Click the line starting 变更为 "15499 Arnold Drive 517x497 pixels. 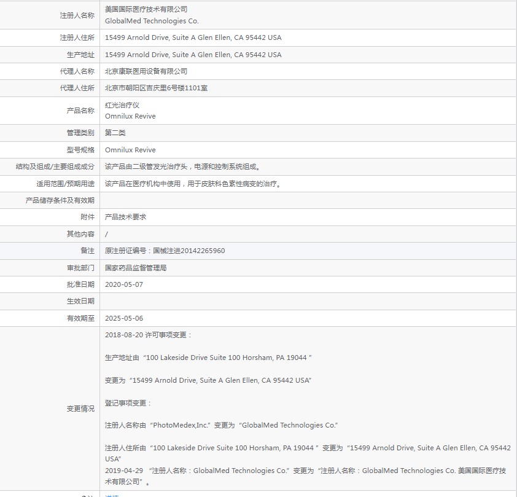(x=208, y=380)
